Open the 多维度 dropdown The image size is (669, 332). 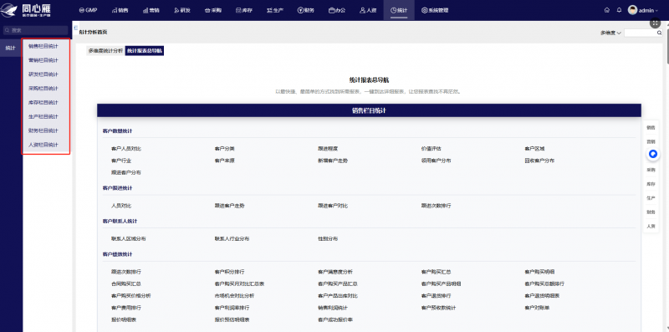tap(610, 33)
